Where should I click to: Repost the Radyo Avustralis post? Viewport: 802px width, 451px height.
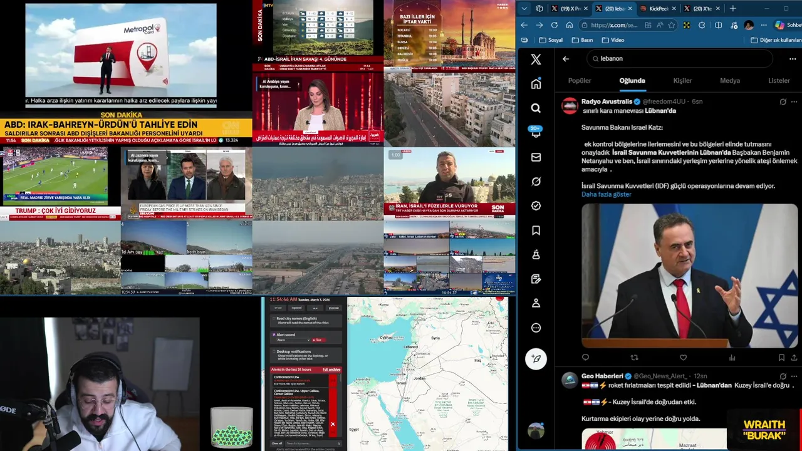[634, 358]
